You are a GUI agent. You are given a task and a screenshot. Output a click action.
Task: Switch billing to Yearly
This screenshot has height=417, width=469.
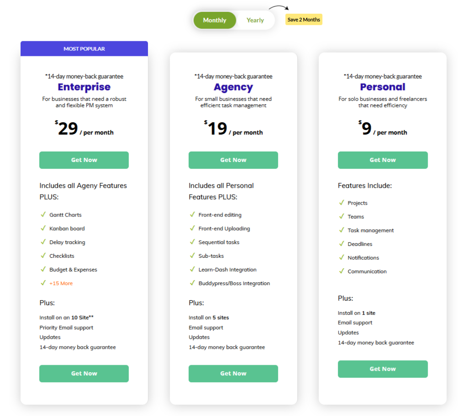coord(255,20)
